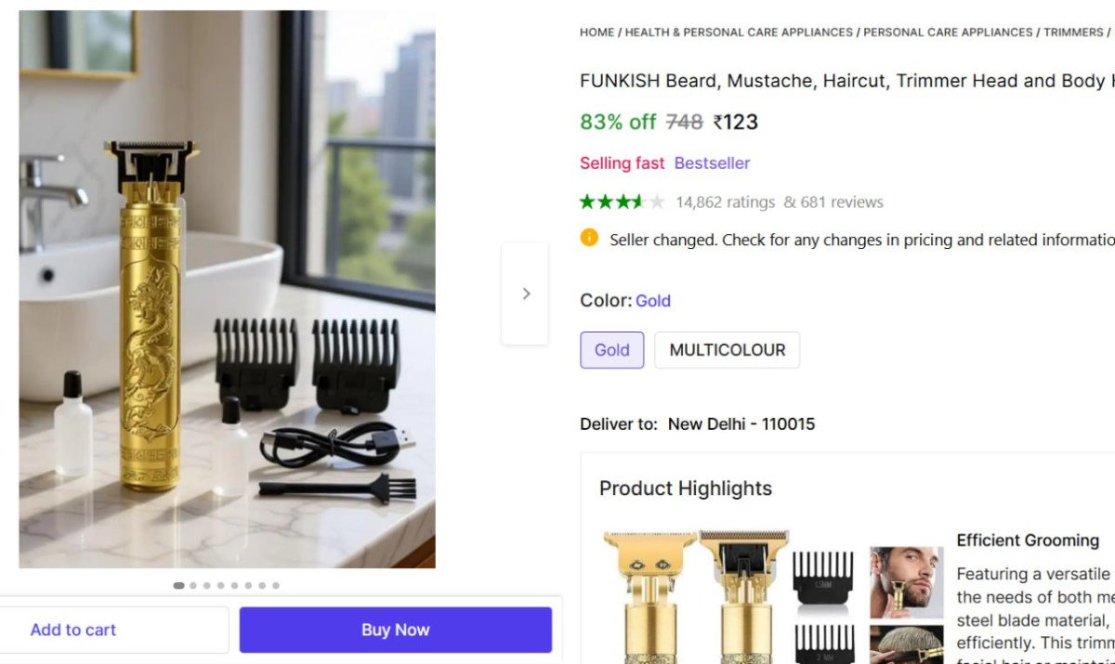This screenshot has height=664, width=1115.
Task: Click the half-filled fourth rating star
Action: click(639, 201)
